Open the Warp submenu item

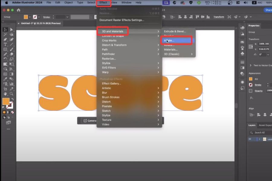105,72
